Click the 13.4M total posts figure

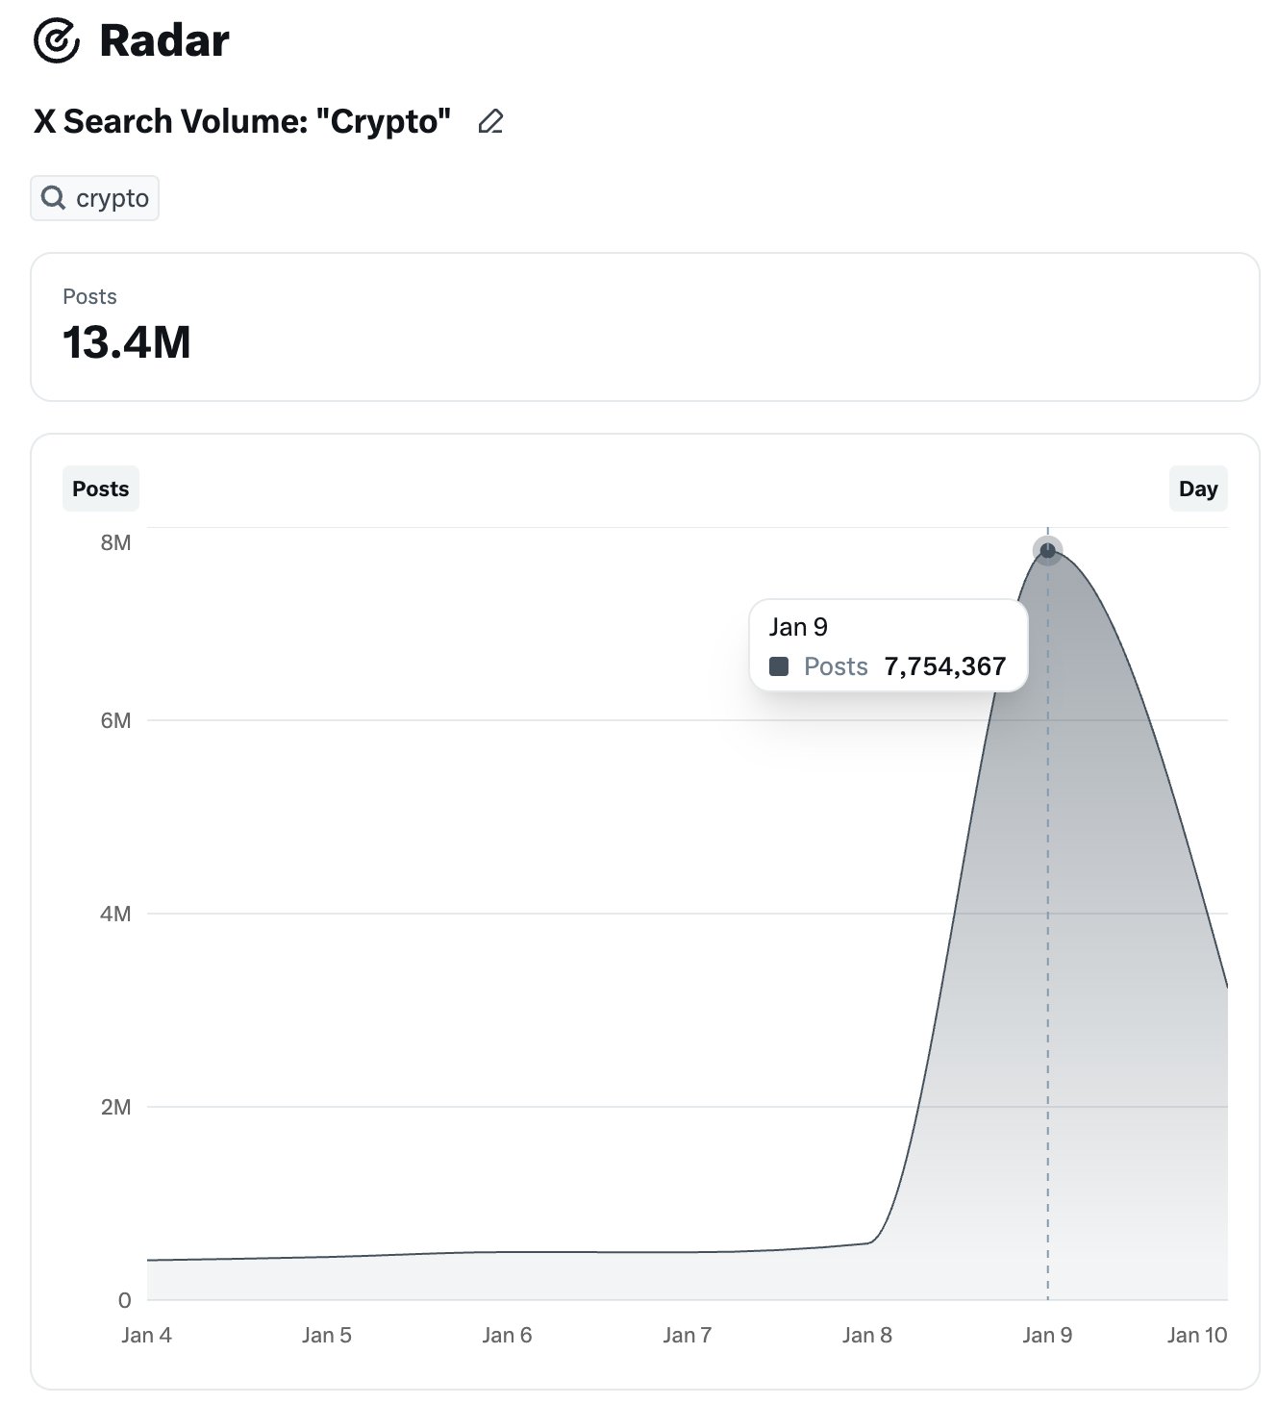point(127,342)
